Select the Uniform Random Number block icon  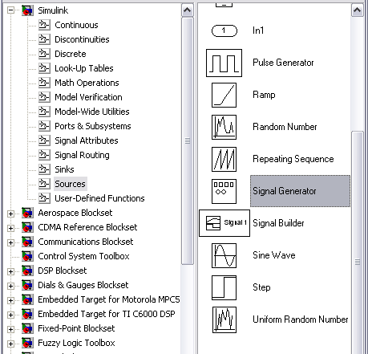[224, 319]
